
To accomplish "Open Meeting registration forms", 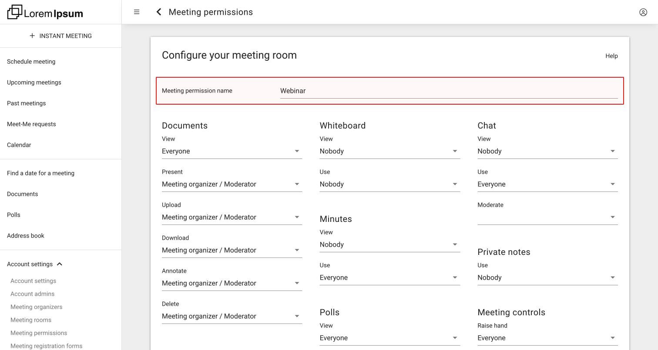I will 46,346.
